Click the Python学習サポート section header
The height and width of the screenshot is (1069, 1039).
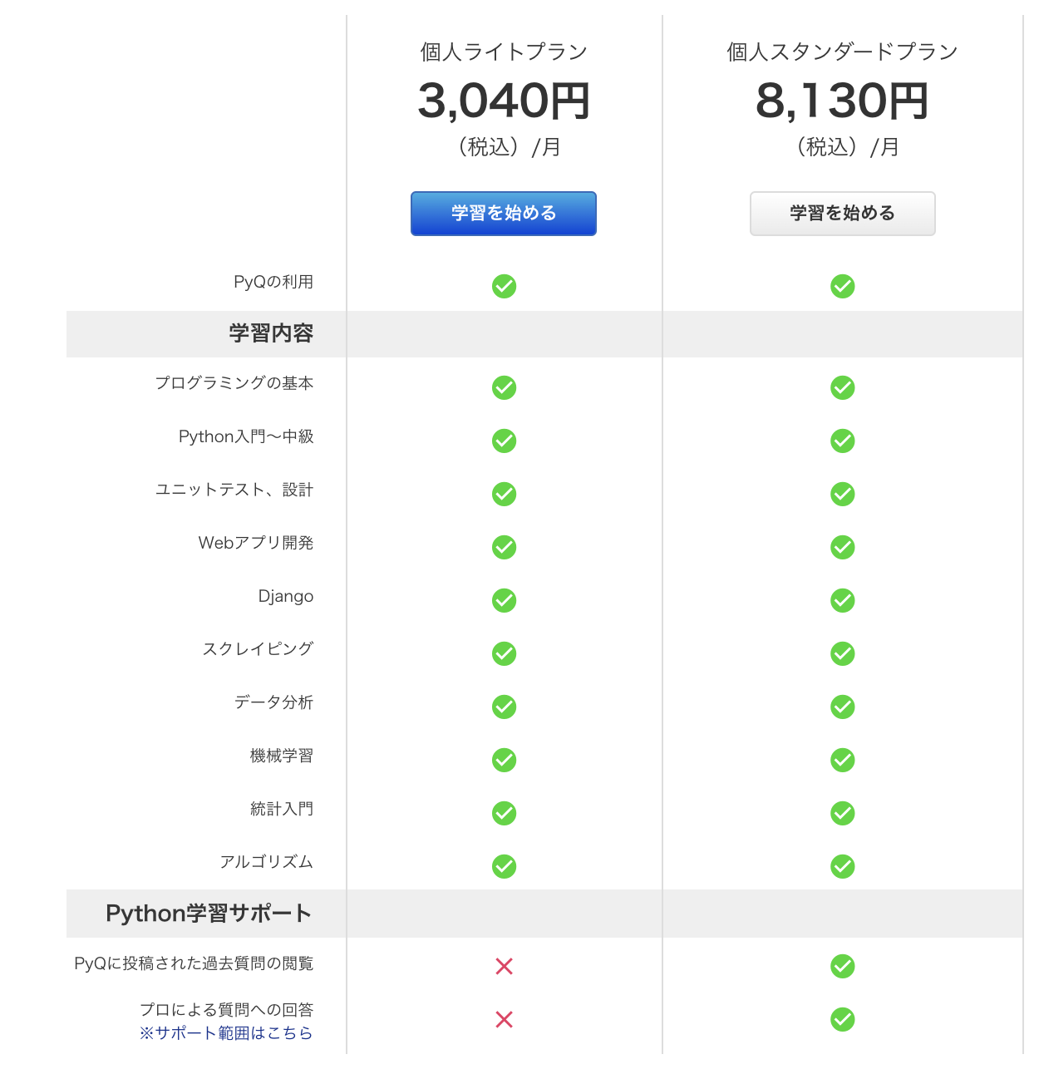209,914
